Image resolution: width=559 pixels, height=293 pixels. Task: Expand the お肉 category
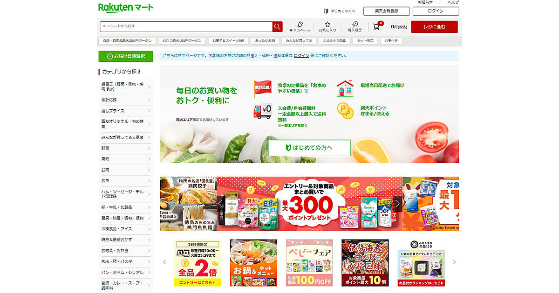tap(126, 170)
